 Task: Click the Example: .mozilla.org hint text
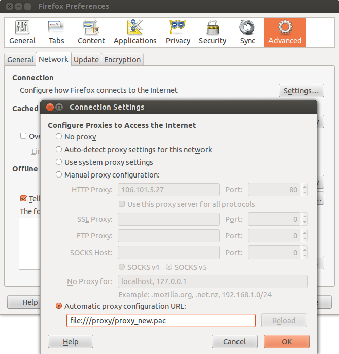[195, 295]
